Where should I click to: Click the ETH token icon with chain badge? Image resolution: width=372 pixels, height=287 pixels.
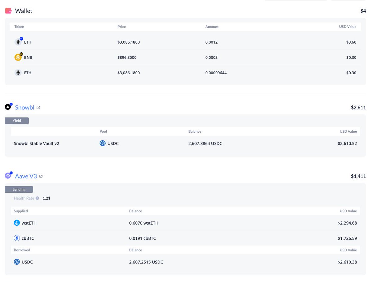click(x=18, y=42)
